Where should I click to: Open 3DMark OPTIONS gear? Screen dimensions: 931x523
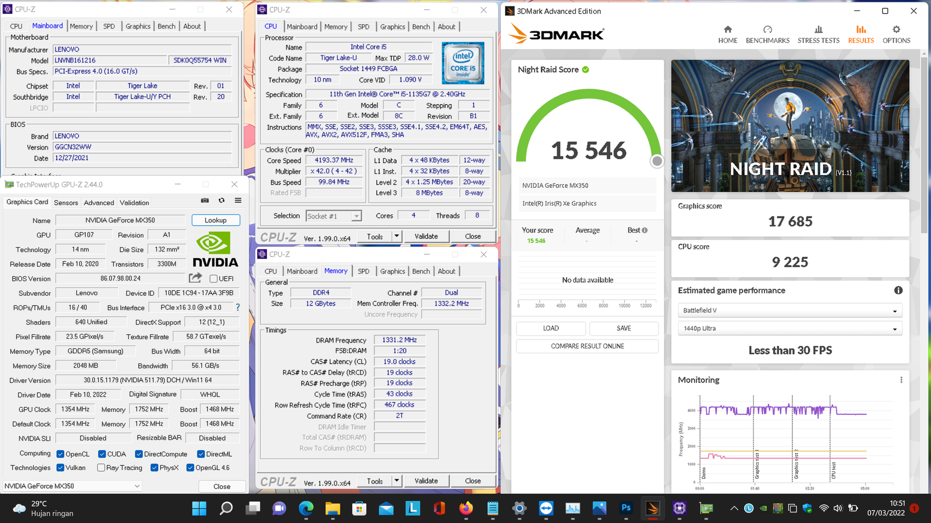coord(896,34)
